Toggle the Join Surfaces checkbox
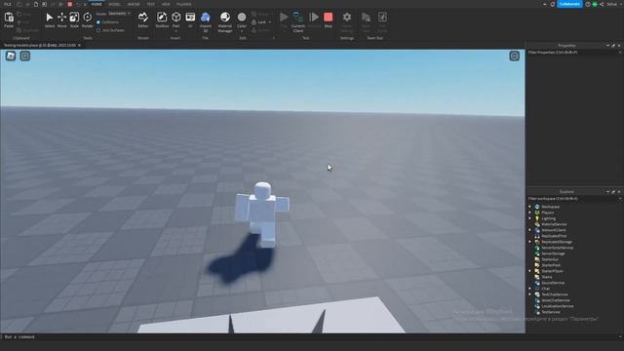Screen dimensions: 624x351 [98, 30]
